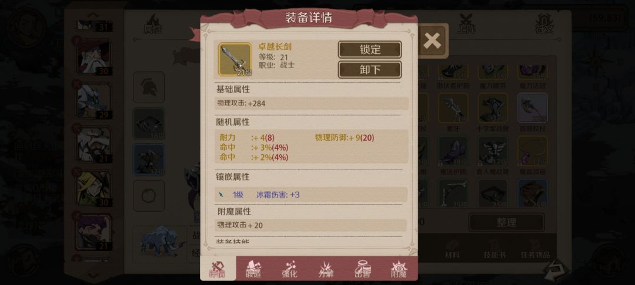
Task: Open the 分解 dismantle tab
Action: point(326,269)
